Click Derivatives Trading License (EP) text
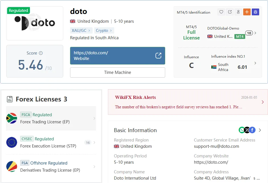This screenshot has height=183, width=268. (x=50, y=170)
